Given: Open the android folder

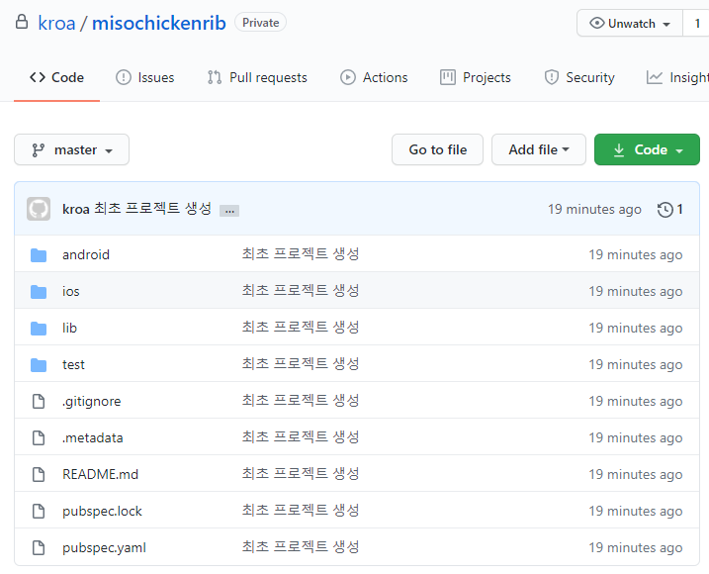Looking at the screenshot, I should (86, 255).
